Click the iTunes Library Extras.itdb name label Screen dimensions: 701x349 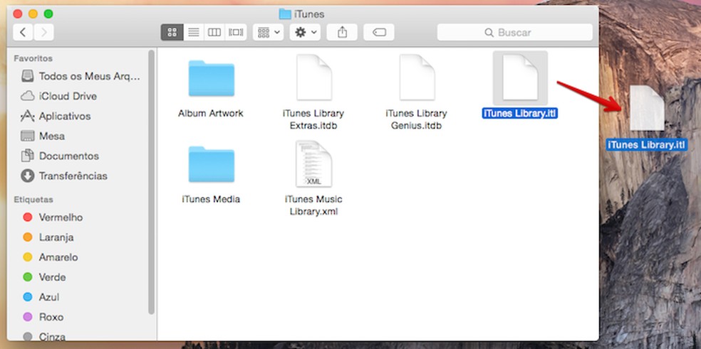313,119
